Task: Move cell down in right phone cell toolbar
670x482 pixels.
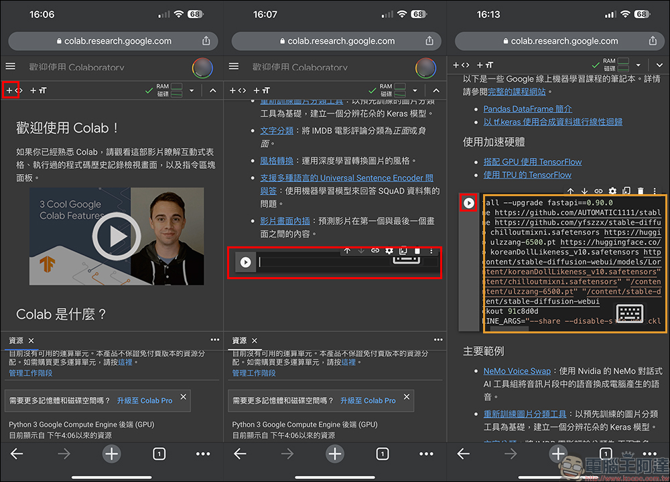Action: (x=584, y=191)
